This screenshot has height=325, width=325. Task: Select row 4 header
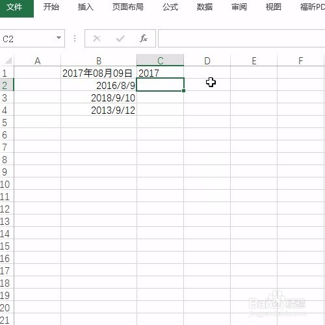(x=6, y=110)
